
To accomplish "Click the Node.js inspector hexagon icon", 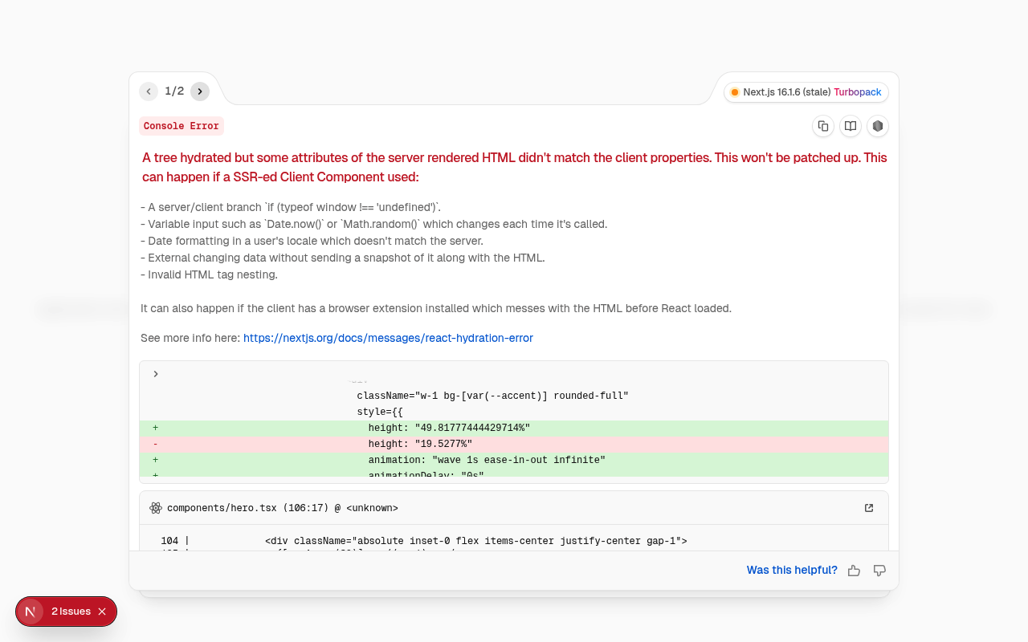I will tap(877, 126).
